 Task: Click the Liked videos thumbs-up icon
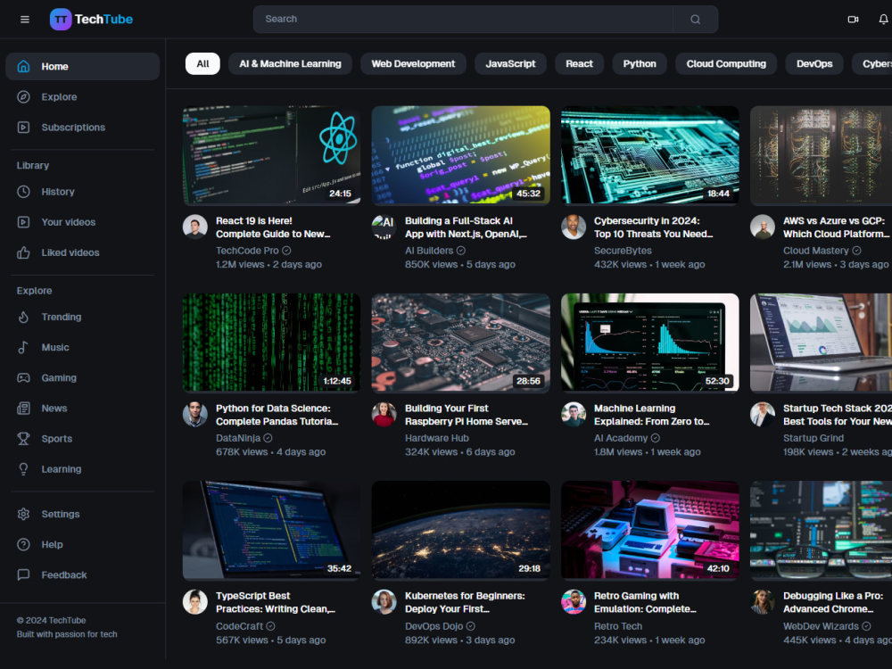point(23,252)
